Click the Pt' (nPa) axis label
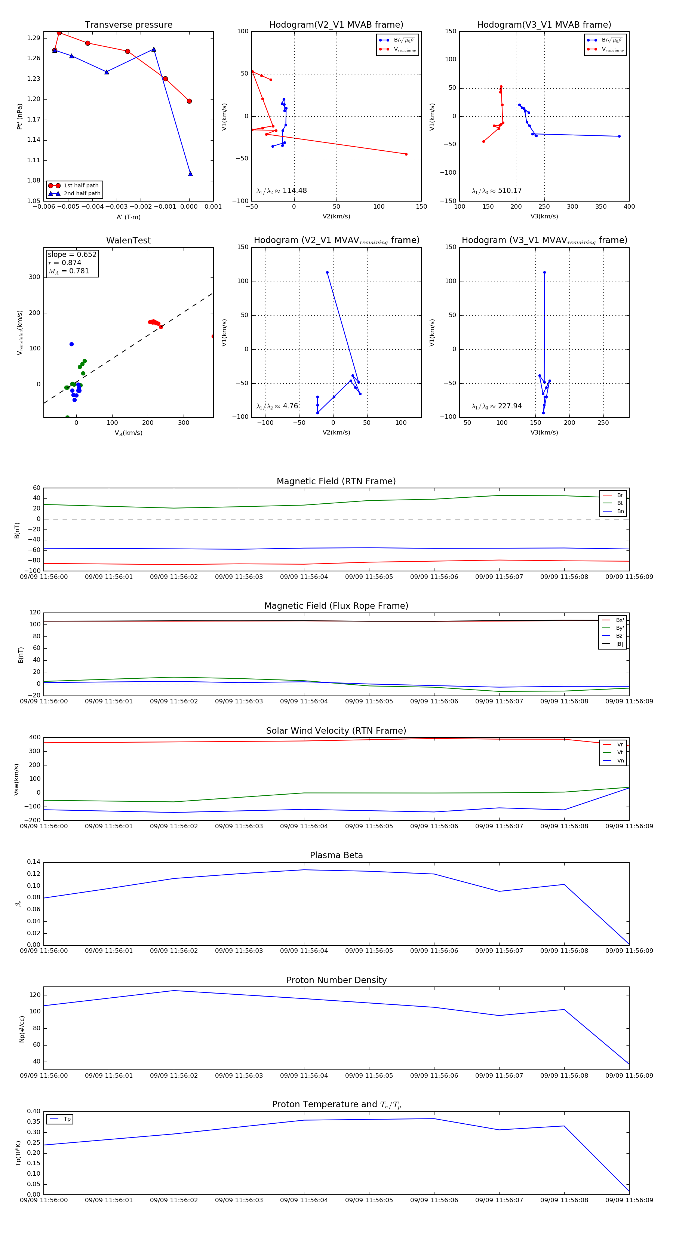673x1234 pixels. 20,116
